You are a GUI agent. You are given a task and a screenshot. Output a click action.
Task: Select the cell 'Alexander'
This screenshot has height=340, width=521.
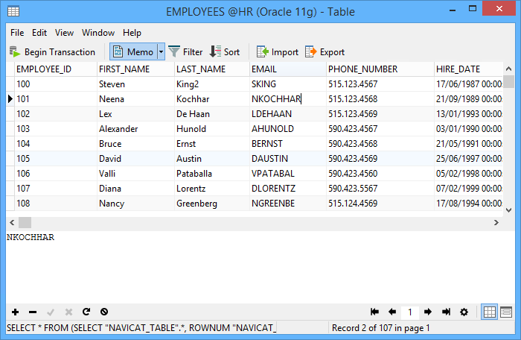pyautogui.click(x=135, y=129)
